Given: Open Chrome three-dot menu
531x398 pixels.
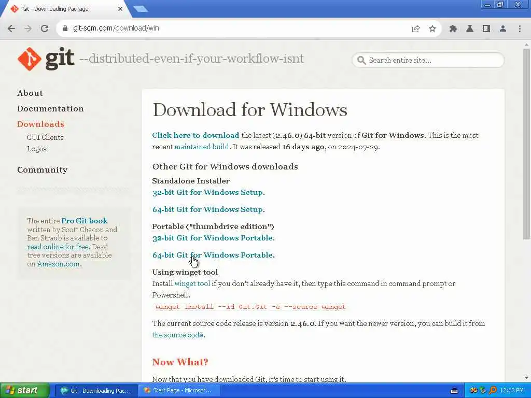Looking at the screenshot, I should tap(520, 29).
